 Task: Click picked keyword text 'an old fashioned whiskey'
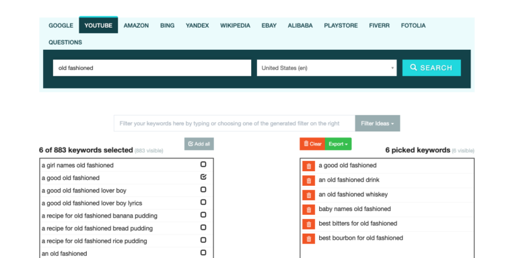pyautogui.click(x=353, y=194)
